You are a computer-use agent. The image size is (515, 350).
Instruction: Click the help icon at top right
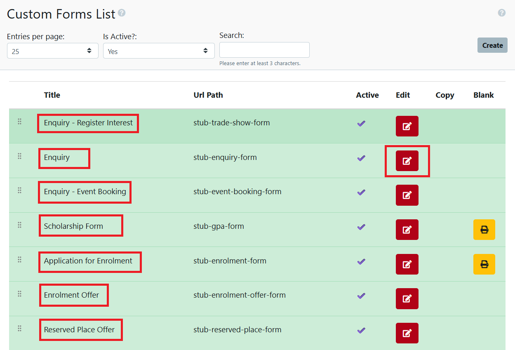tap(501, 13)
